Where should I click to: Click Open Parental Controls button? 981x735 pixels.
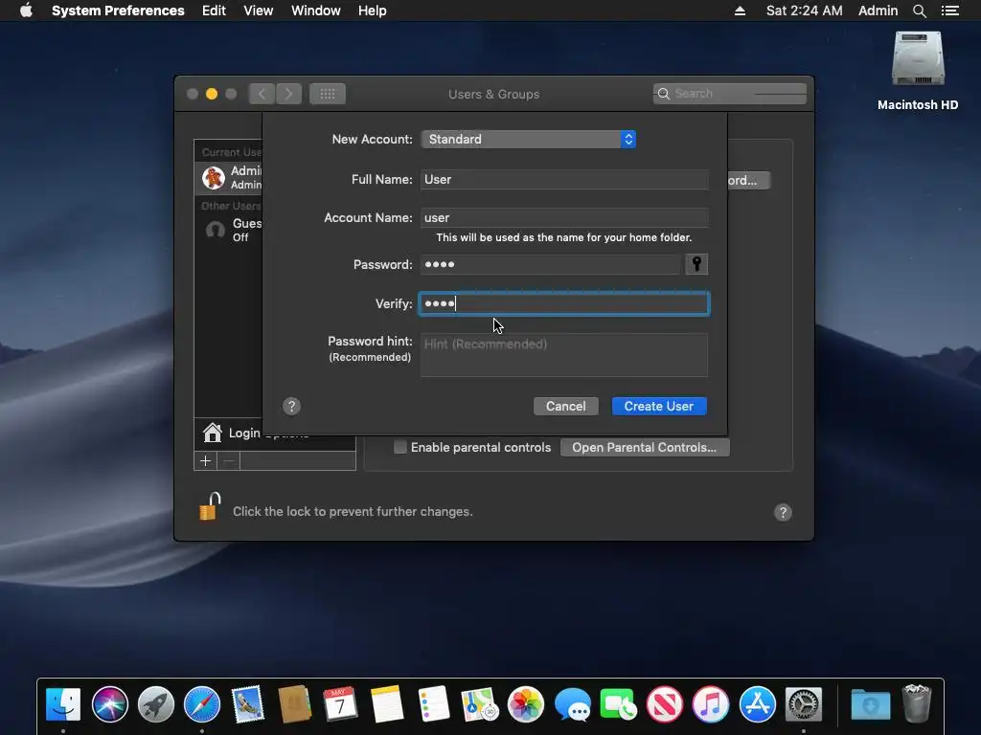pos(645,448)
